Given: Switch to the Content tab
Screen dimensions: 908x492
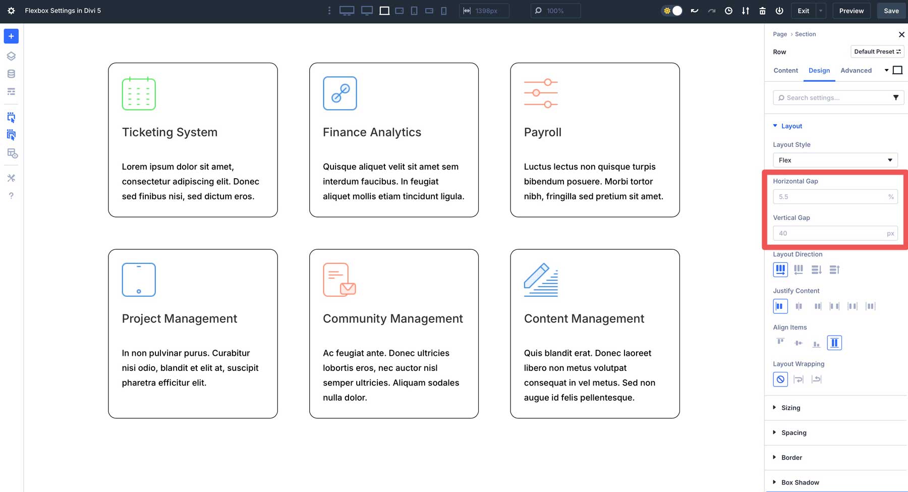Looking at the screenshot, I should coord(785,70).
